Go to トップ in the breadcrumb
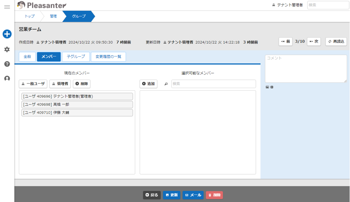The height and width of the screenshot is (202, 350). (29, 16)
